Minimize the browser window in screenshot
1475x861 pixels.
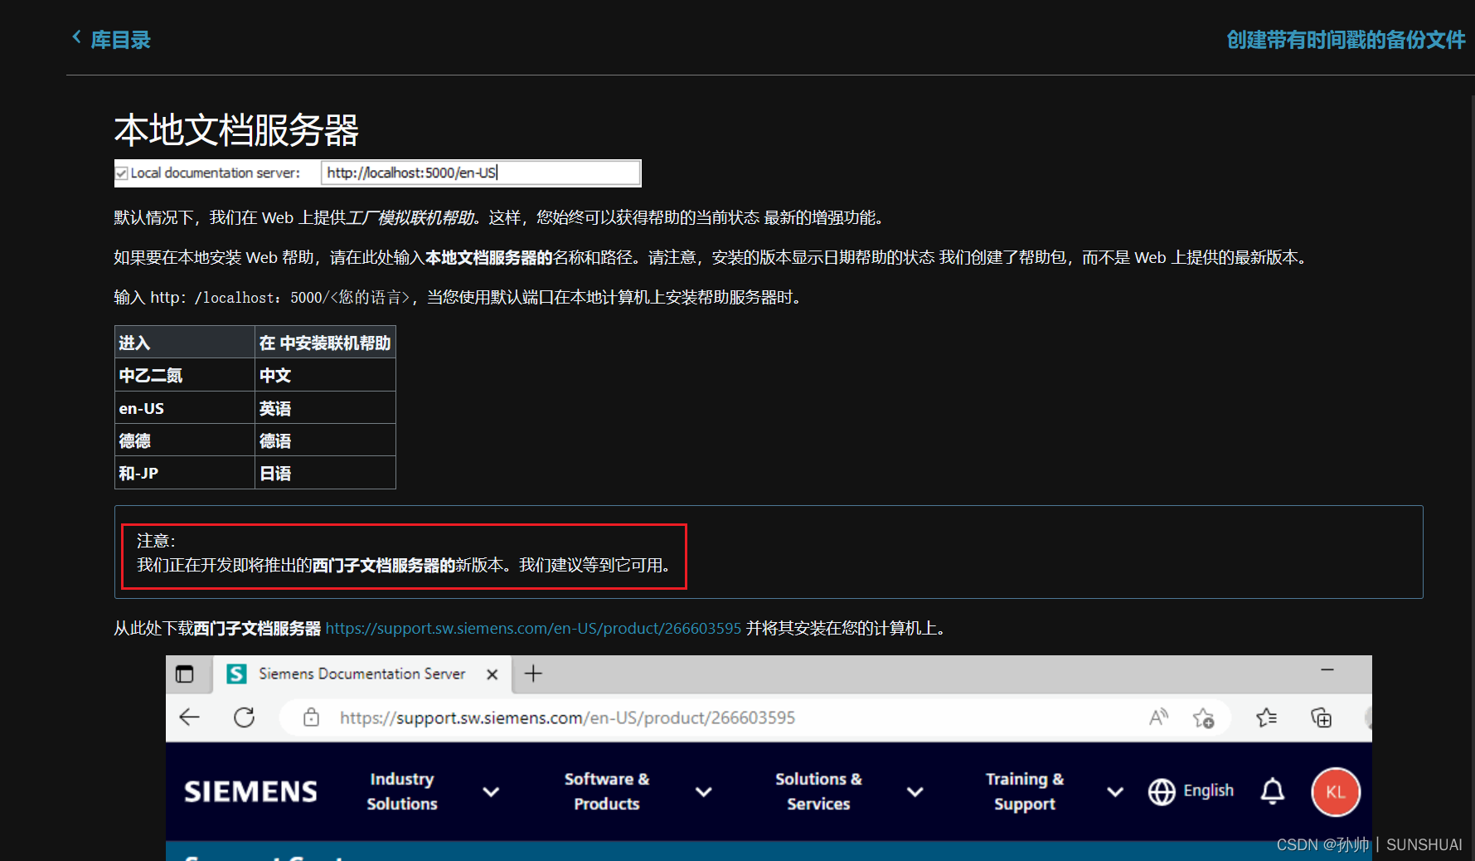1327,669
